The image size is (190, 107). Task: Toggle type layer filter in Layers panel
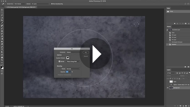click(x=182, y=73)
